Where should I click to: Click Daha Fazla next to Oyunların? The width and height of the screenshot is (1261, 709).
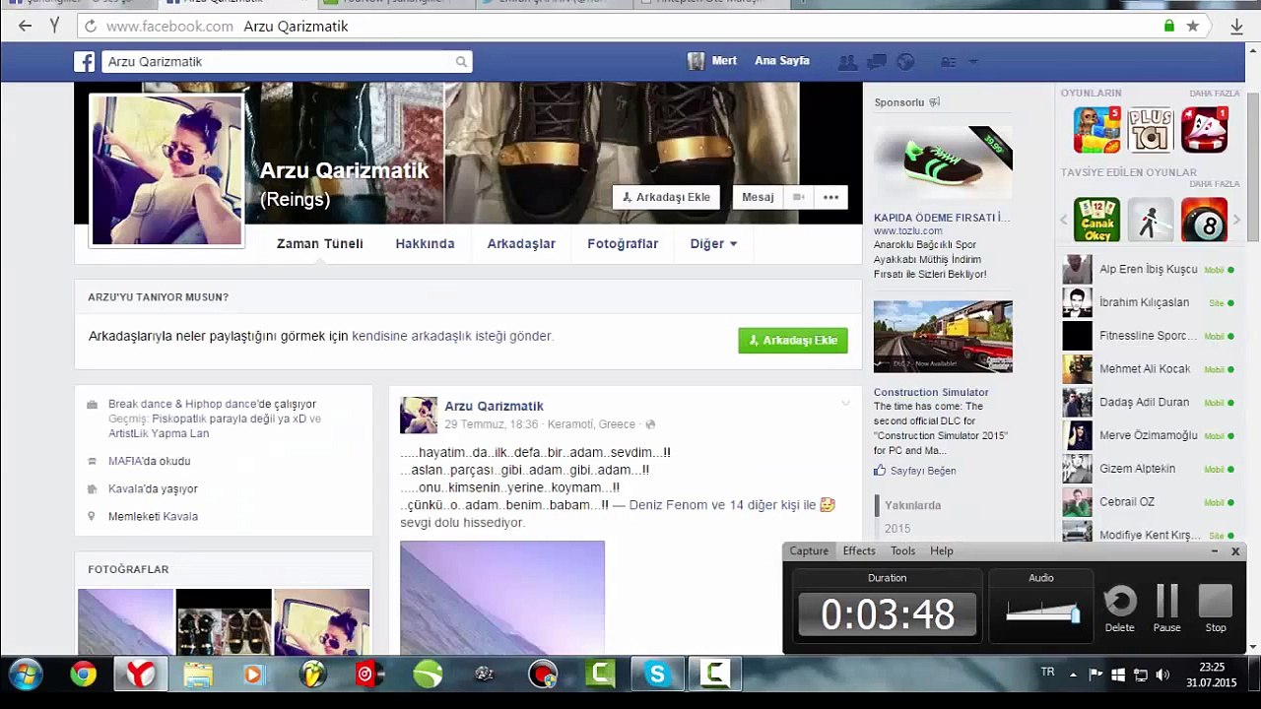click(x=1214, y=94)
